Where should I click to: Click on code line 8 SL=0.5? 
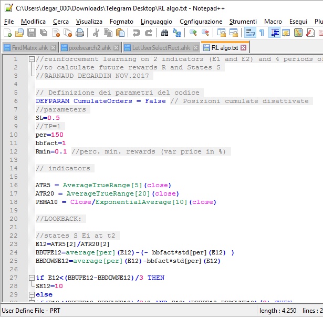[47, 118]
